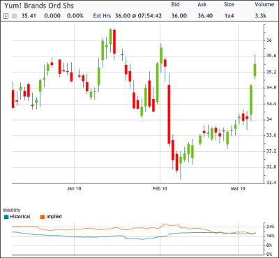Click the 33.6 price axis label
The image size is (279, 258).
271,135
